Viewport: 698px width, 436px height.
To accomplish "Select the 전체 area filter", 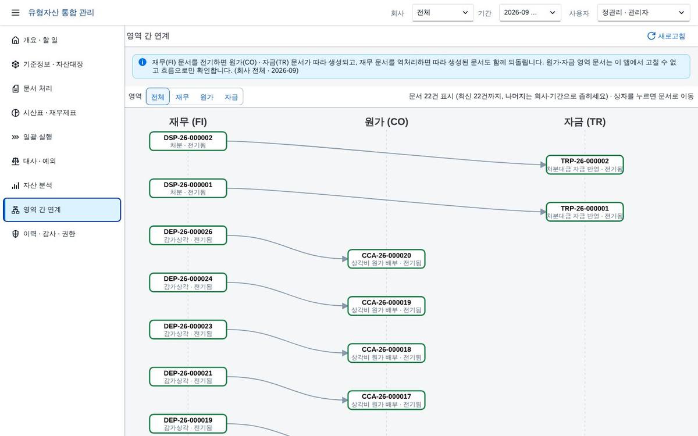I will click(158, 97).
